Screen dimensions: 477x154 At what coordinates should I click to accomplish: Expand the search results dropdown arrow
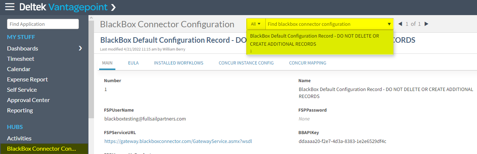pyautogui.click(x=389, y=24)
